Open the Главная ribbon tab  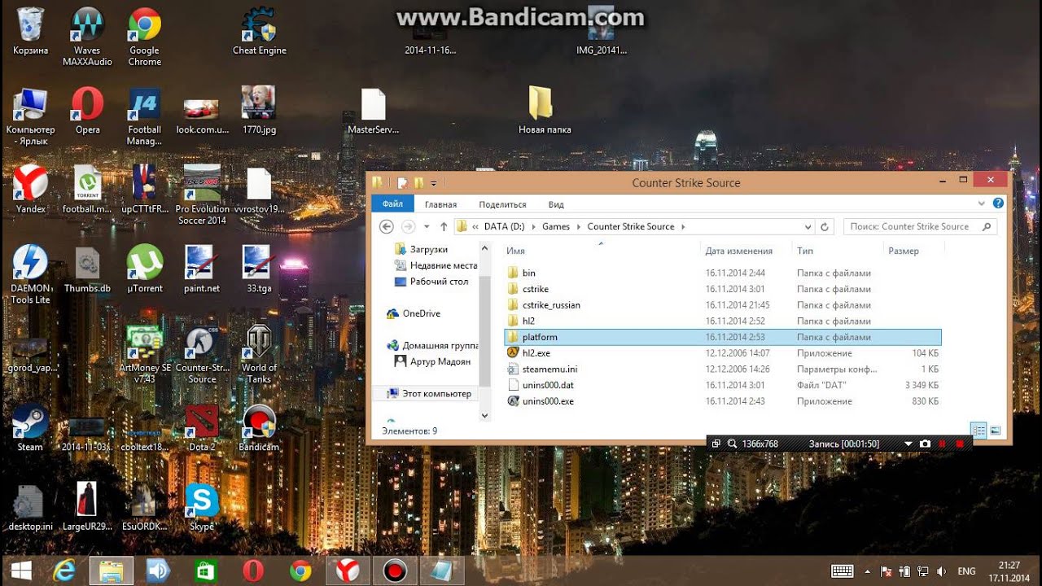[440, 204]
